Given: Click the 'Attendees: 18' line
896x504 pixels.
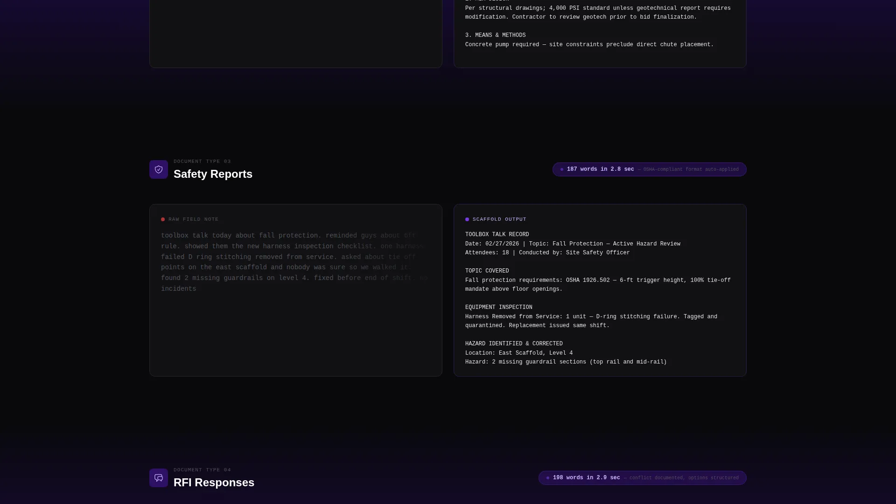Looking at the screenshot, I should point(547,253).
